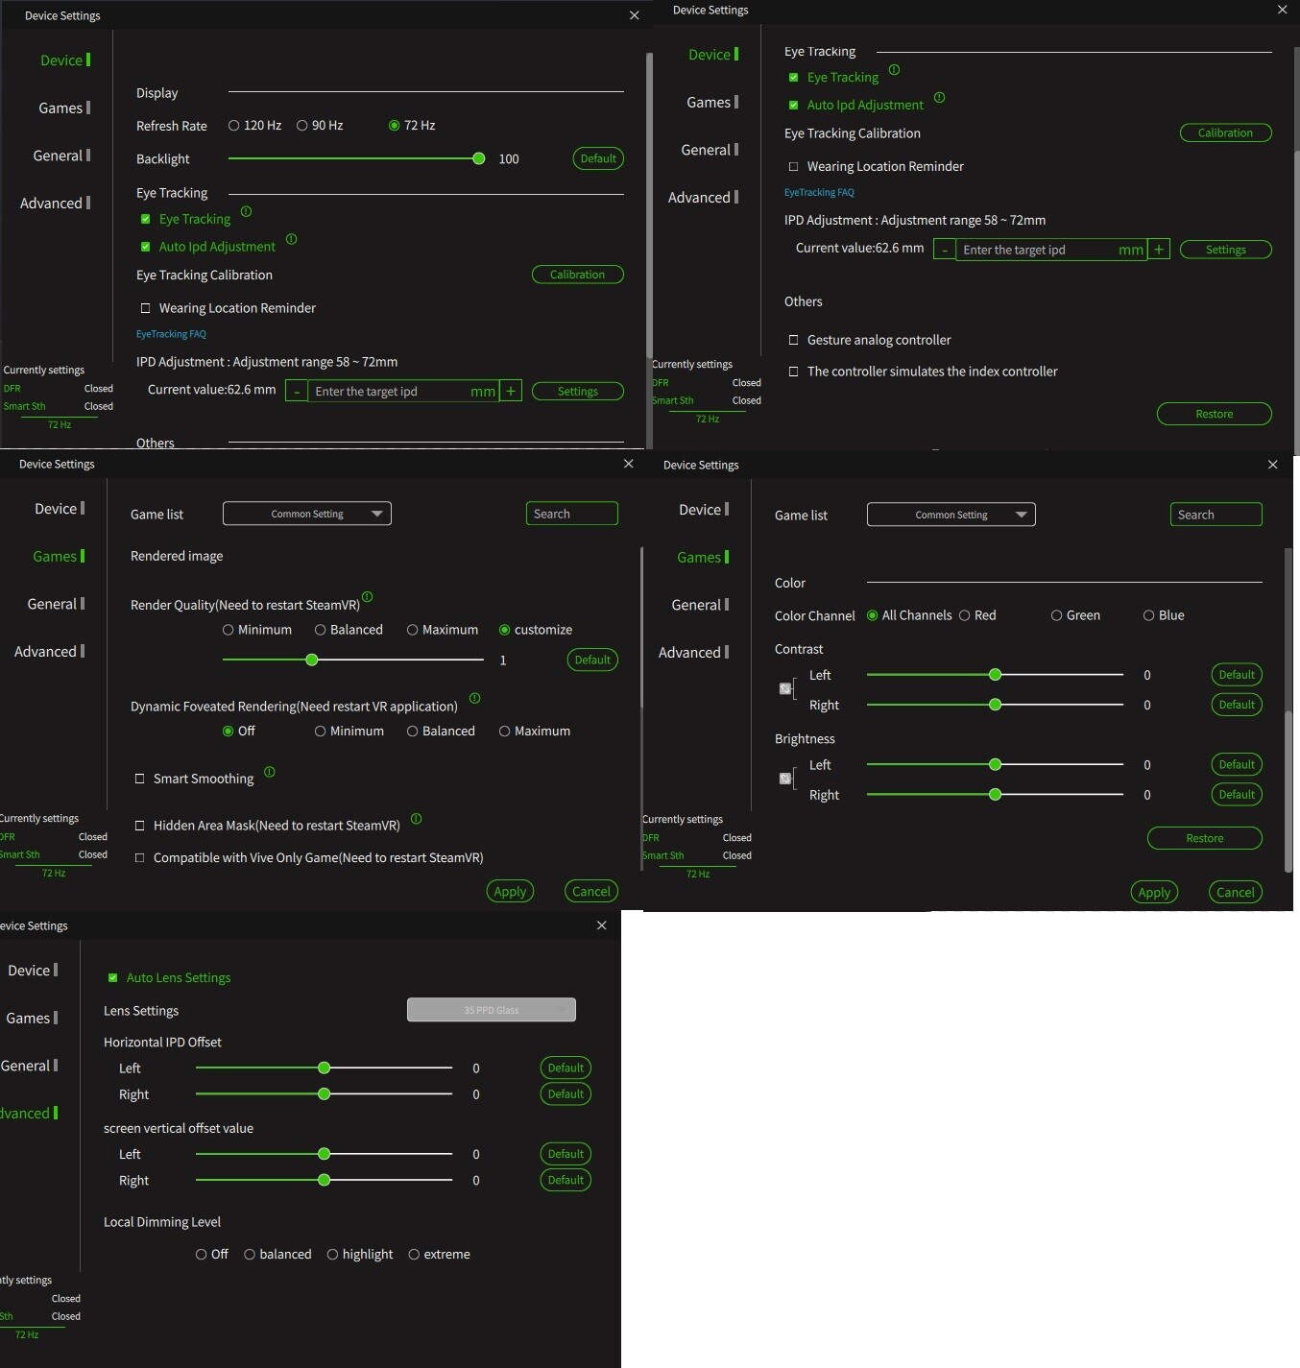Screen dimensions: 1300x1368
Task: Click Horizontal IPD Offset Left slider handle
Action: 325,1068
